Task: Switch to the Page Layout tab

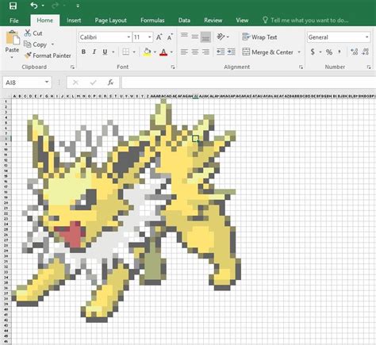Action: point(110,21)
